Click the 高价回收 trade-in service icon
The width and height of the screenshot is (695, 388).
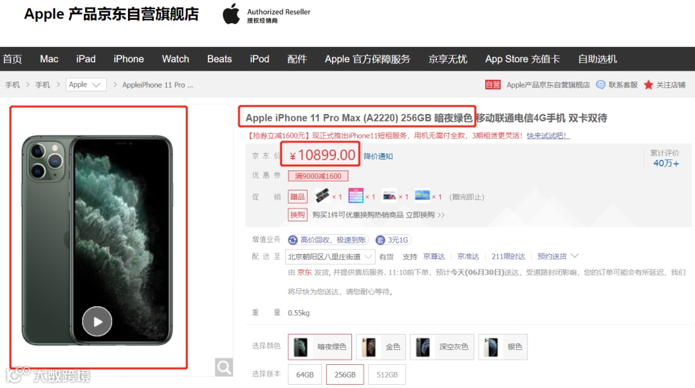(293, 240)
